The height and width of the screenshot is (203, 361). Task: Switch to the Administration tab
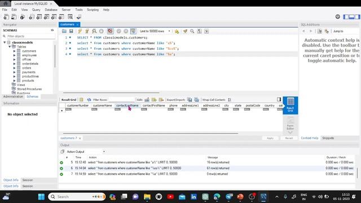(13, 96)
